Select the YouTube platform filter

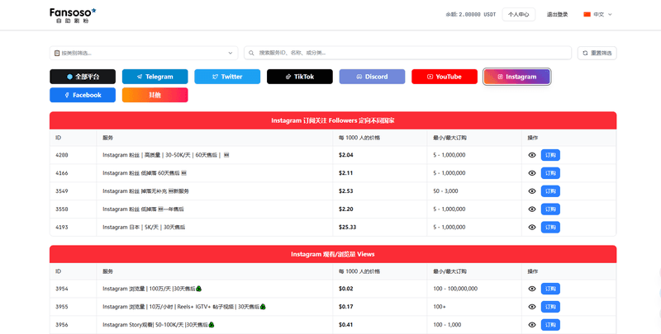point(445,77)
